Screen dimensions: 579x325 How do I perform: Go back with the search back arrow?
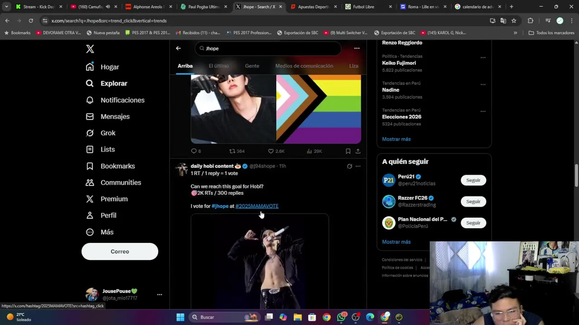[178, 48]
